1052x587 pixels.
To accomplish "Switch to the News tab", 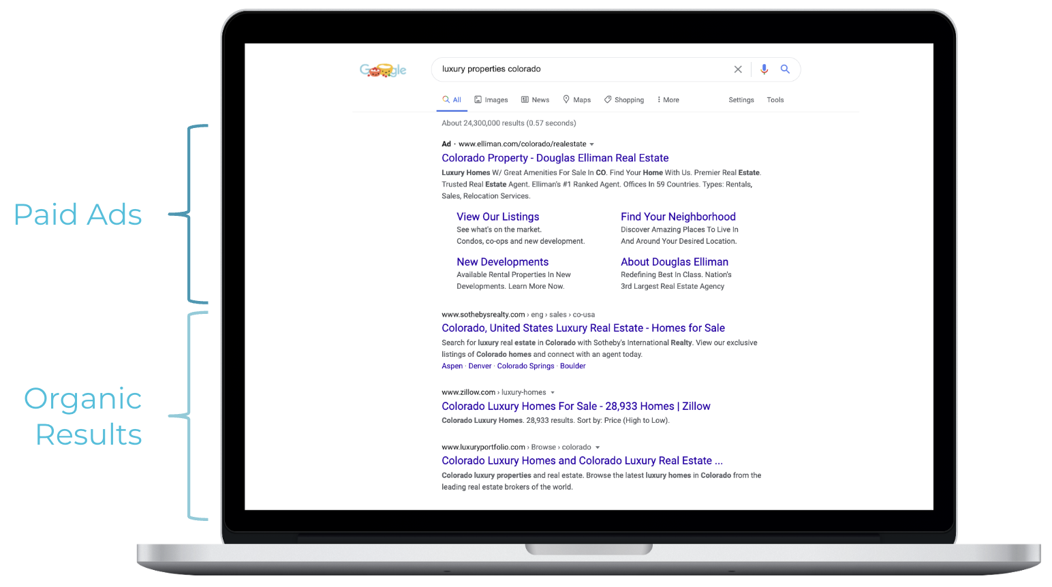I will click(536, 99).
